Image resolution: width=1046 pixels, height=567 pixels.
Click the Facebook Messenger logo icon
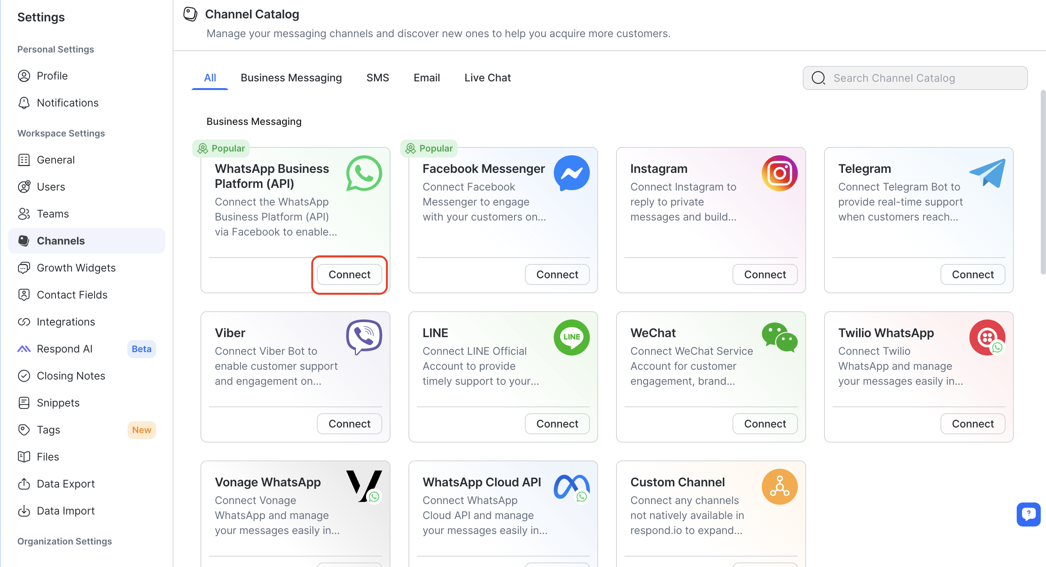(571, 173)
